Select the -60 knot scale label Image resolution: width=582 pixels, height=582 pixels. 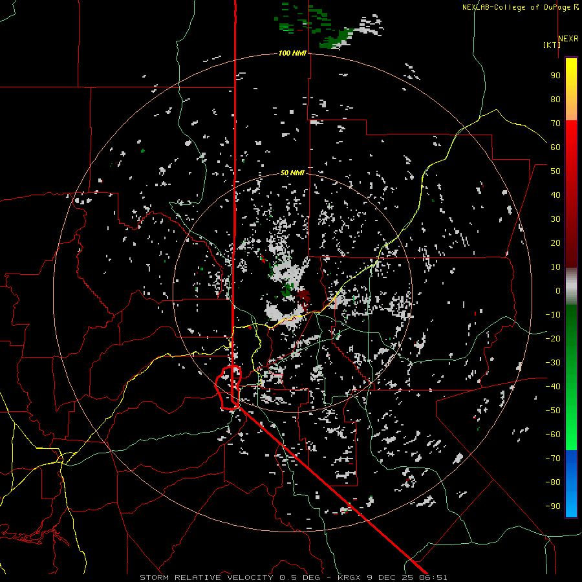[x=553, y=435]
